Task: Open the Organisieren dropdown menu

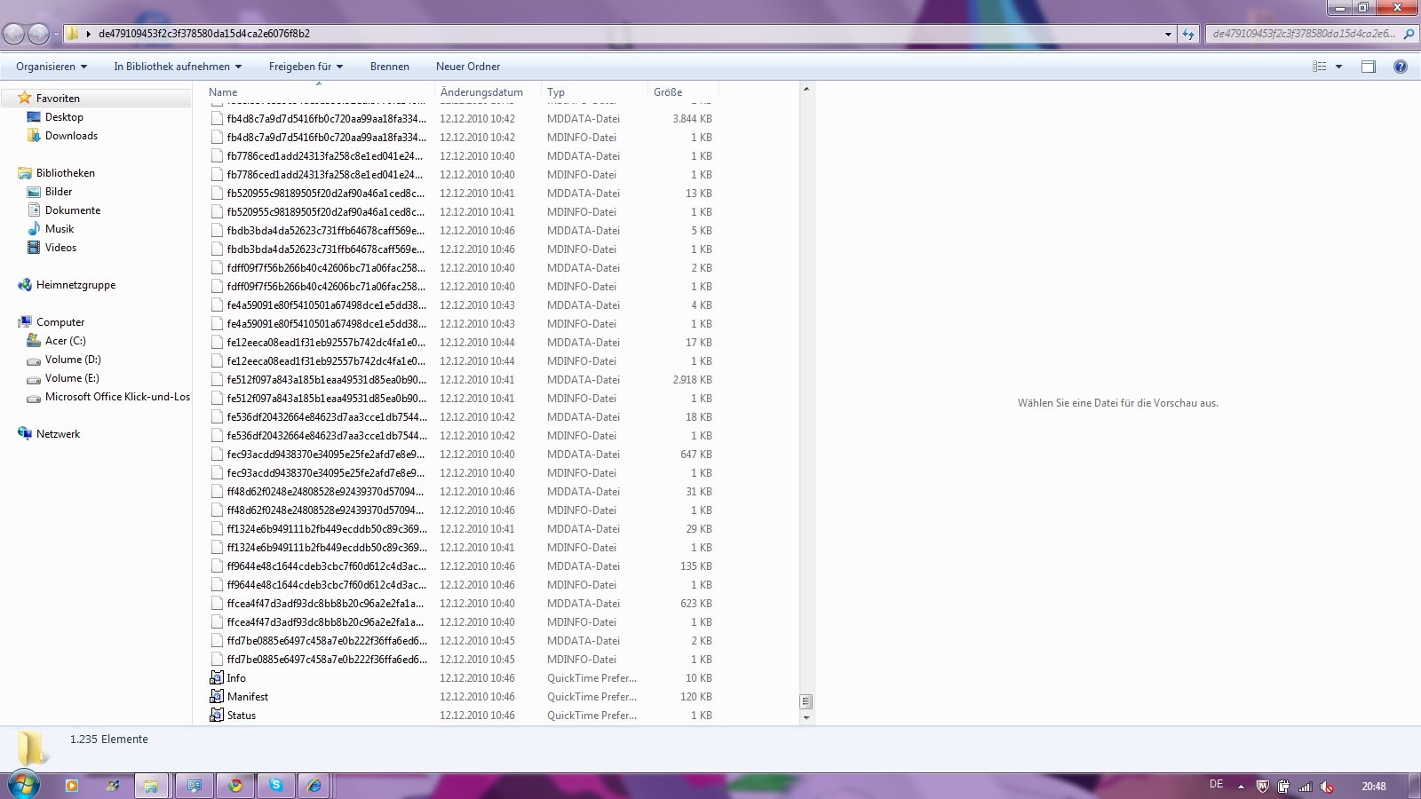Action: pyautogui.click(x=52, y=67)
